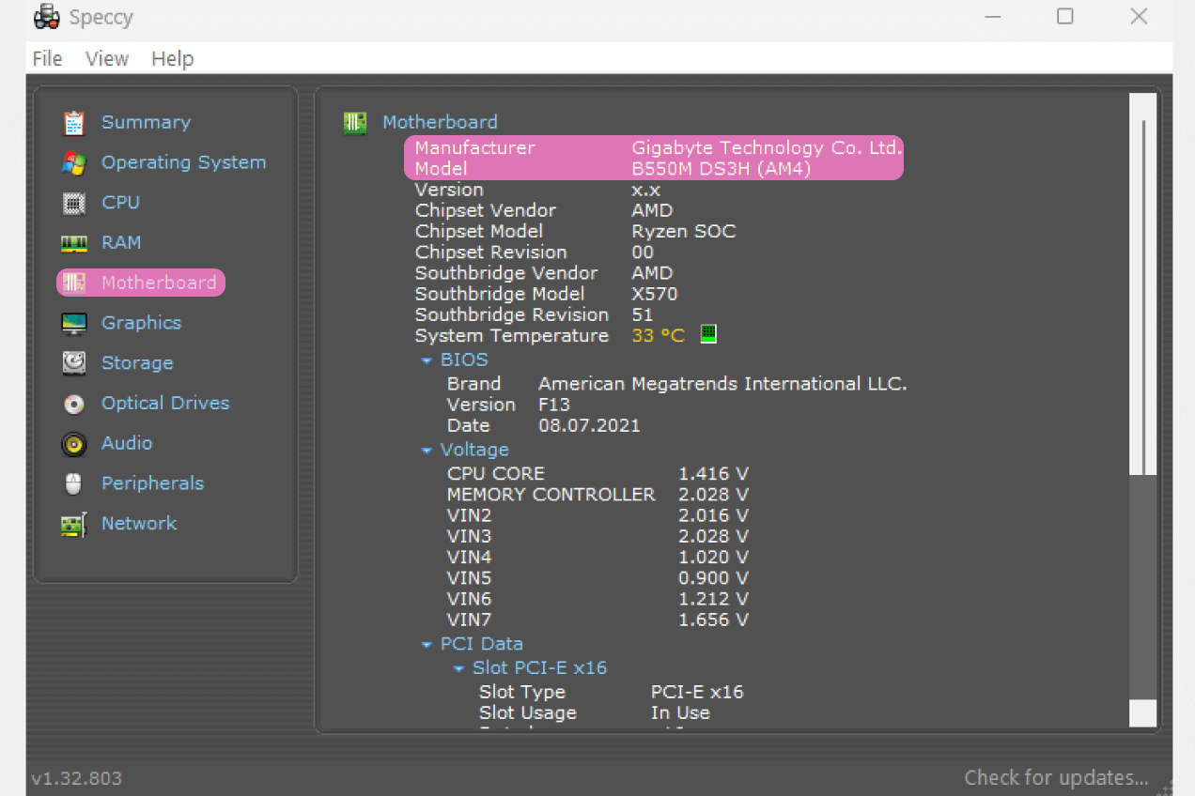Collapse the PCI Data section
1195x796 pixels.
pyautogui.click(x=427, y=645)
